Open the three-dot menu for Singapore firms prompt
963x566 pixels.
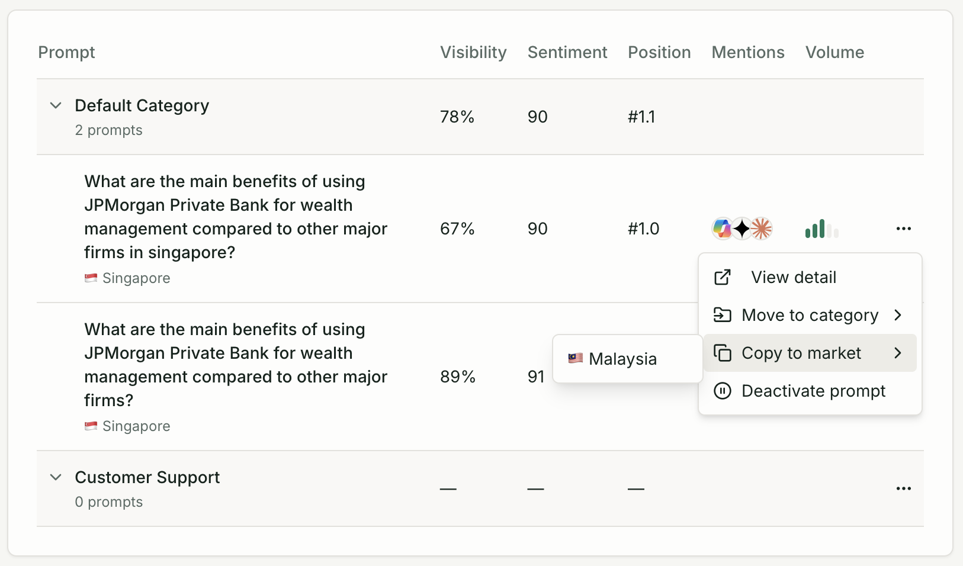coord(903,229)
